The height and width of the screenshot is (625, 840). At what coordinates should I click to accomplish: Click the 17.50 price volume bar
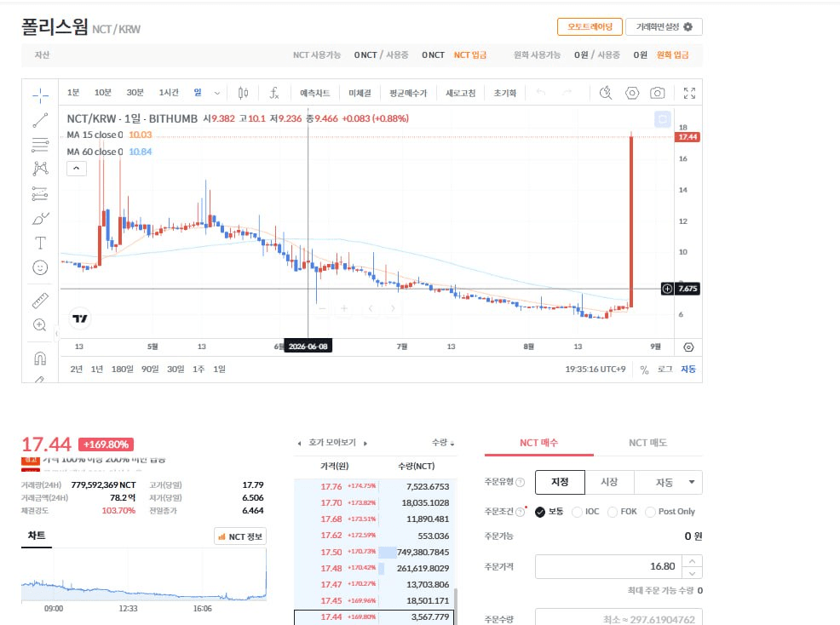[x=388, y=552]
